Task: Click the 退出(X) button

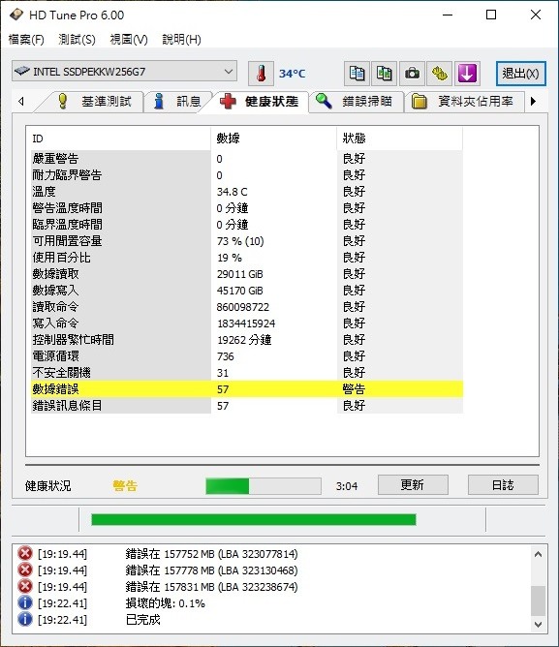Action: pyautogui.click(x=520, y=74)
